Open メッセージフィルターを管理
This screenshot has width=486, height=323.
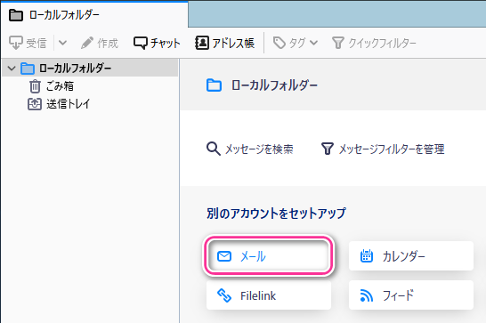pyautogui.click(x=383, y=149)
